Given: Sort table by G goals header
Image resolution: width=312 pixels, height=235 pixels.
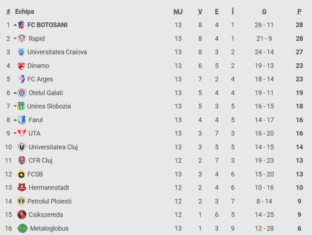Looking at the screenshot, I should tap(264, 12).
